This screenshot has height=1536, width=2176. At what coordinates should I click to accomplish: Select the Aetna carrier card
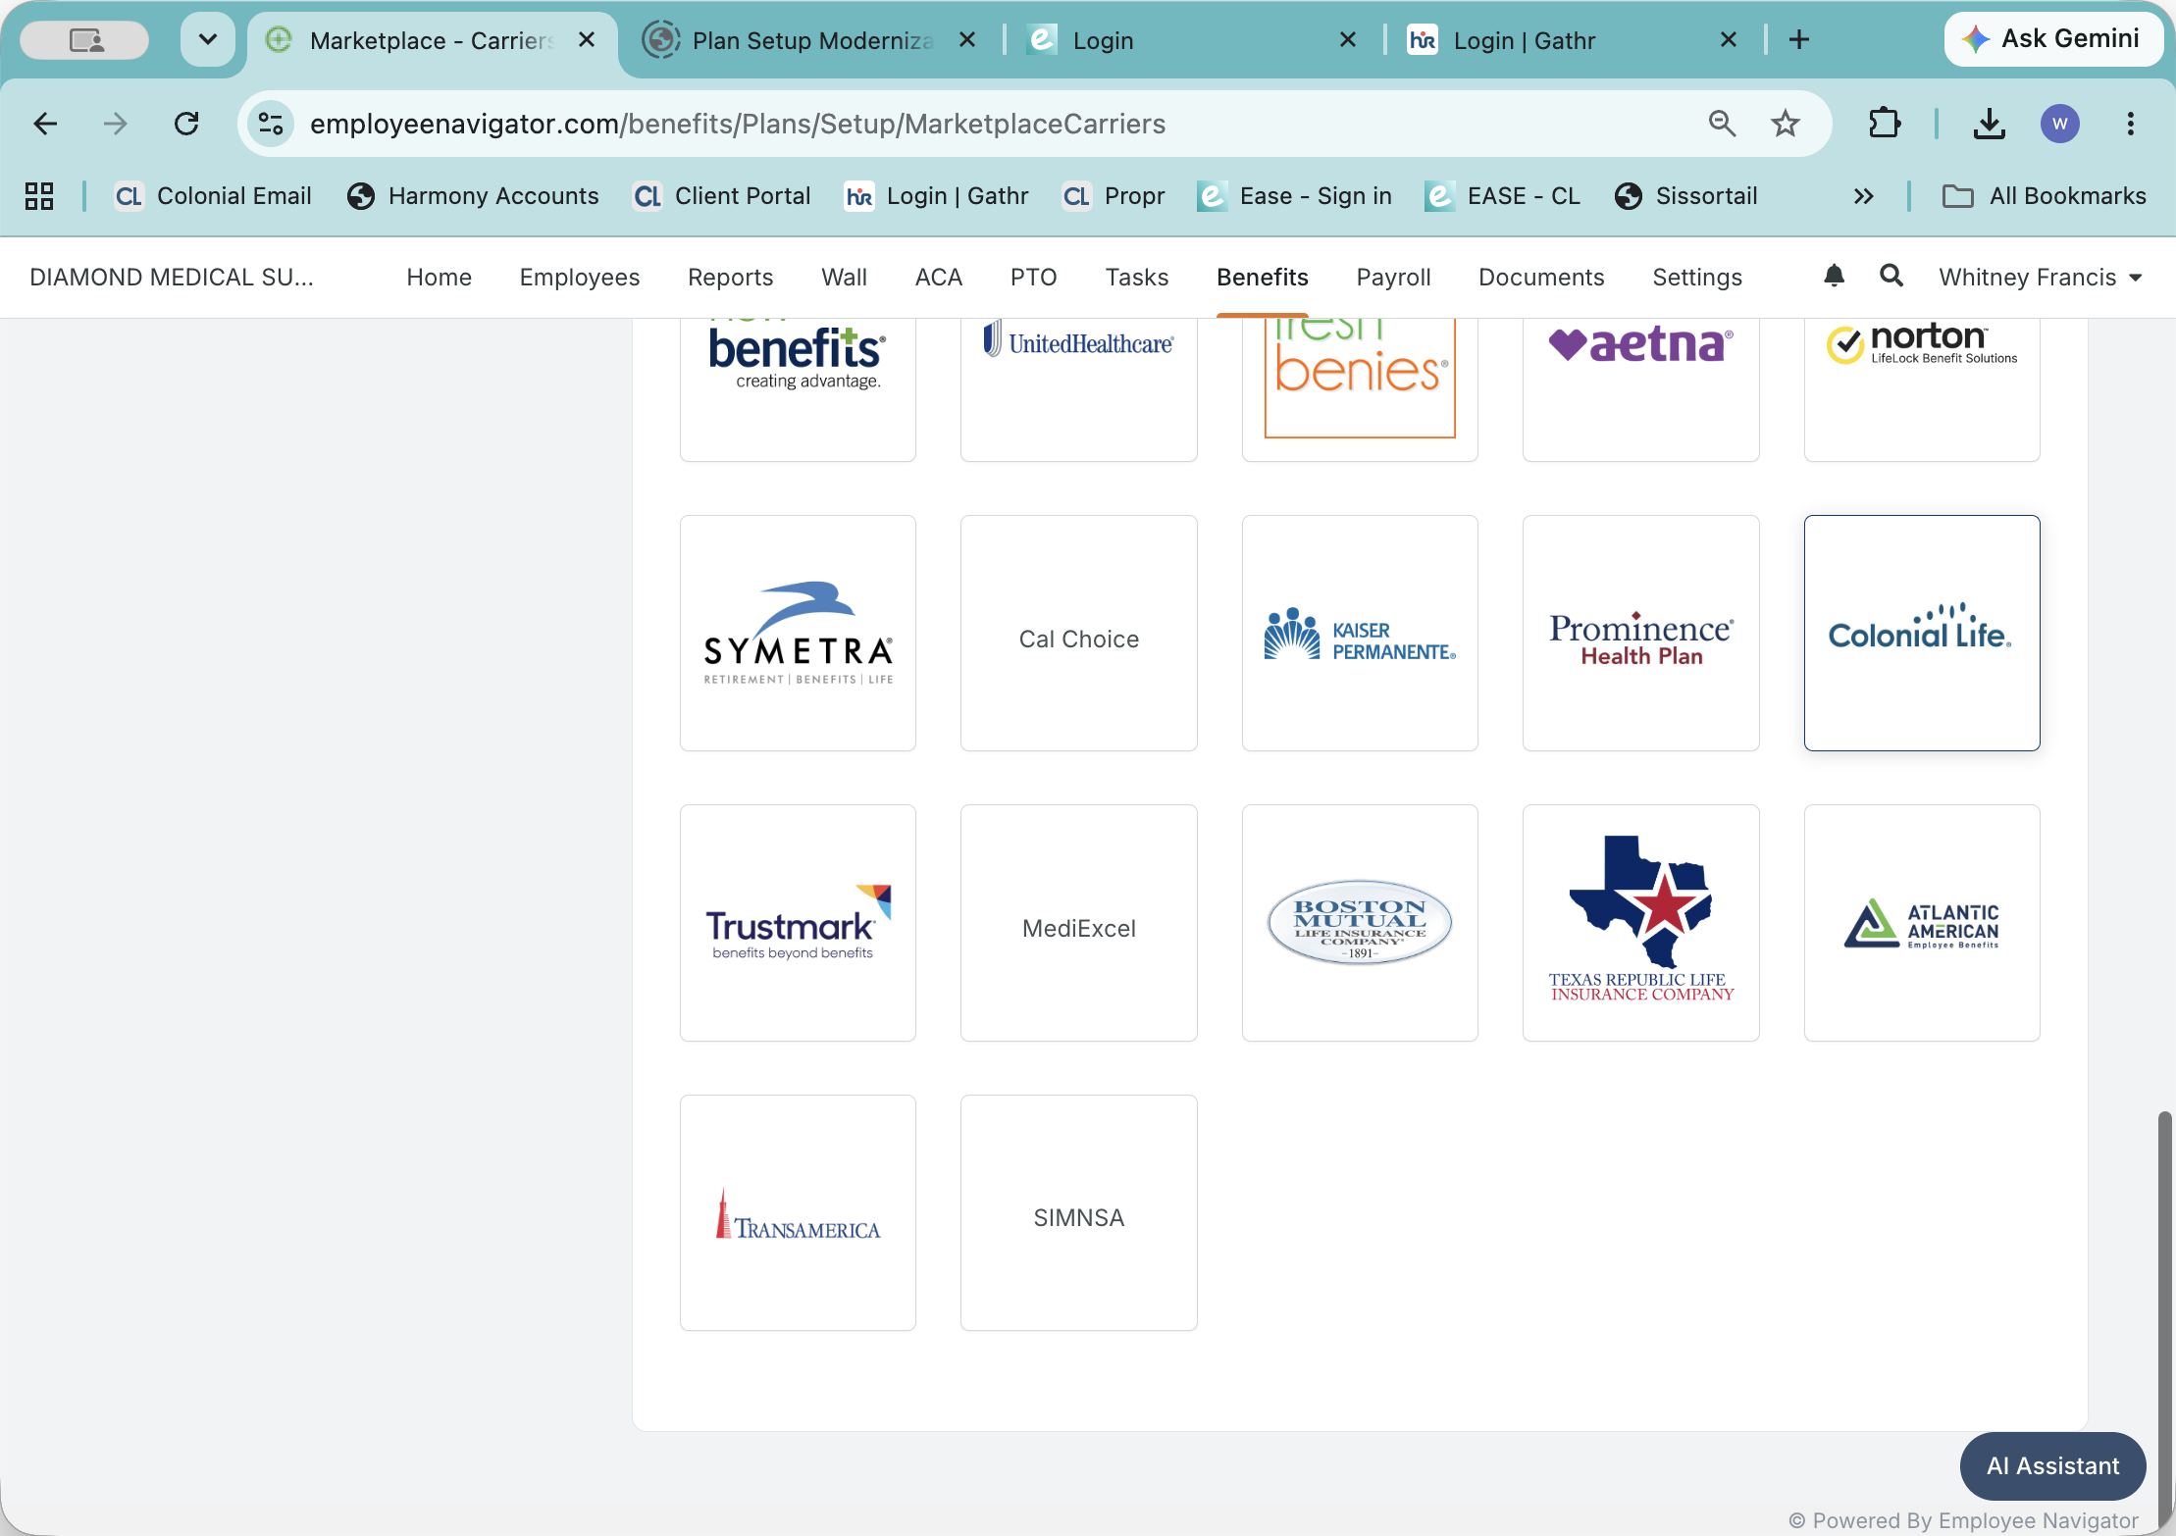click(1641, 389)
